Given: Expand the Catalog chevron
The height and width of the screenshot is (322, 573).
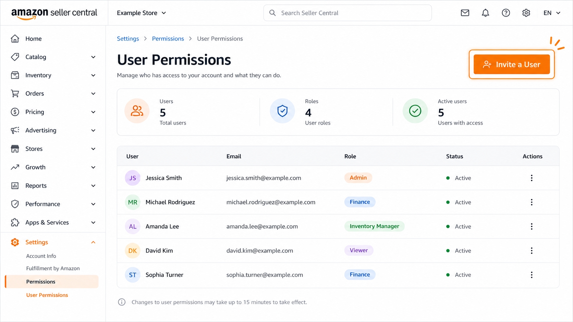Looking at the screenshot, I should click(93, 57).
